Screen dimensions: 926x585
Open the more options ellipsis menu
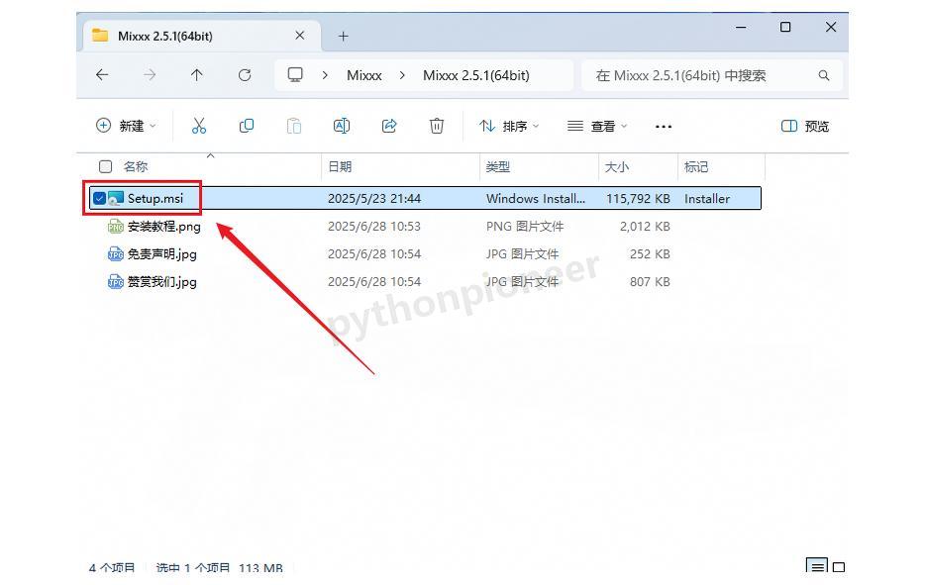tap(664, 127)
